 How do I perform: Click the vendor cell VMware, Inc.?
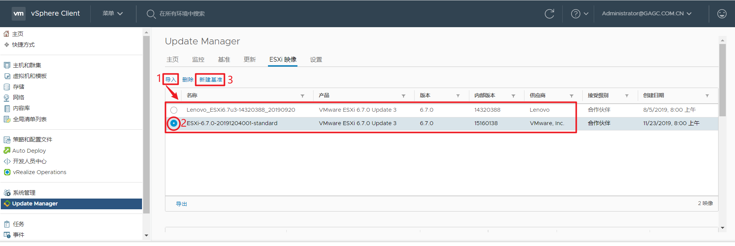(547, 123)
